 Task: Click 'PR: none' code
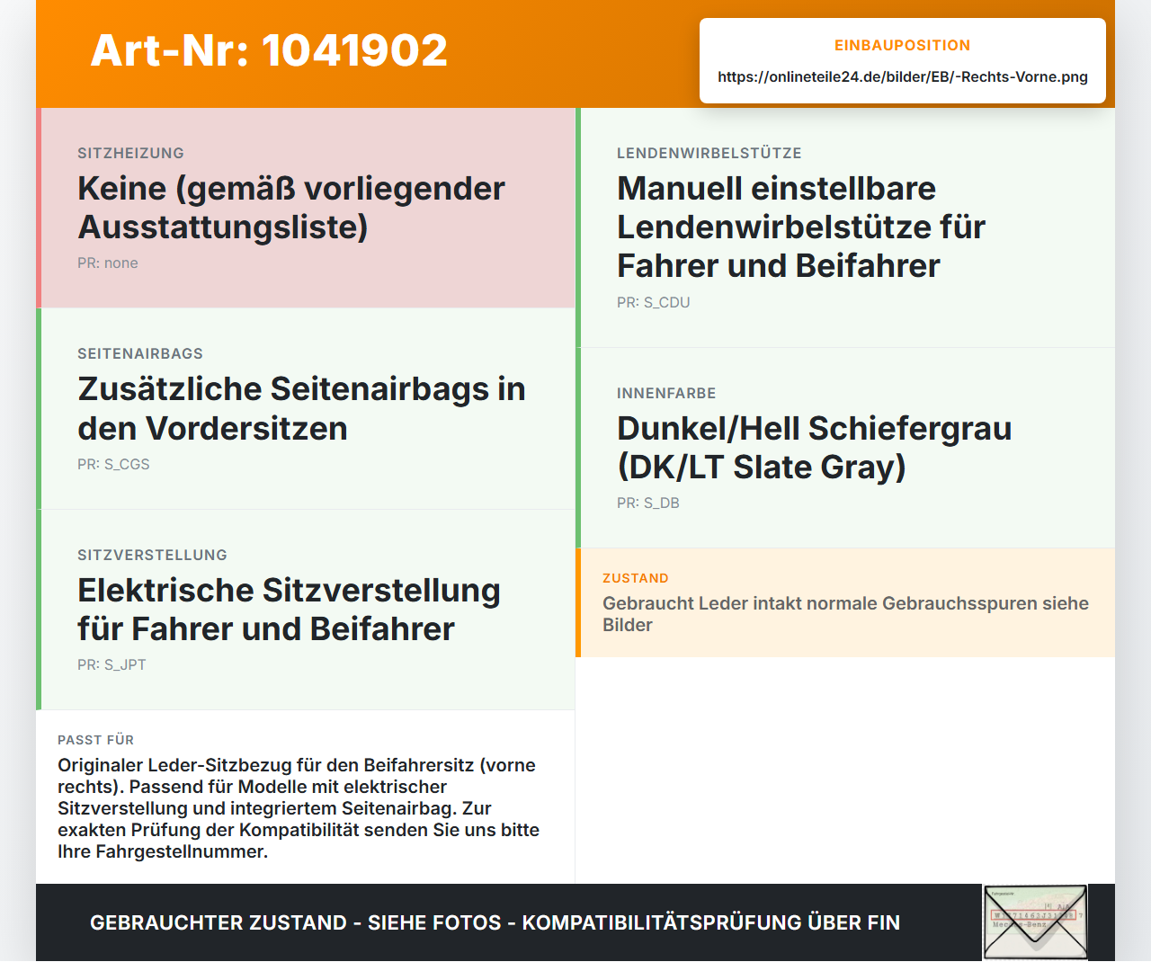click(108, 263)
